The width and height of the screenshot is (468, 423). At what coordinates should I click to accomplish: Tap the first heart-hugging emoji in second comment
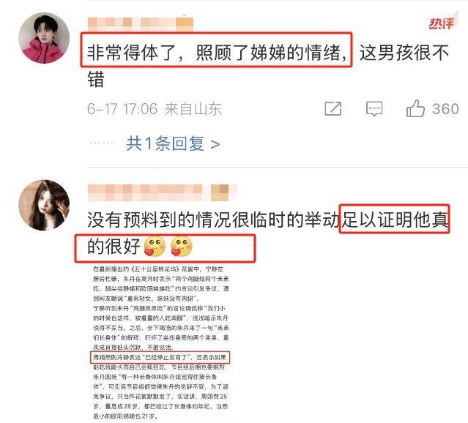click(x=155, y=246)
